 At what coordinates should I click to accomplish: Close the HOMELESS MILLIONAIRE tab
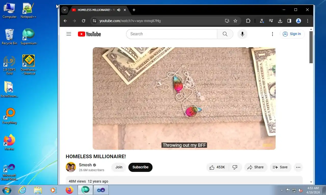tap(125, 10)
